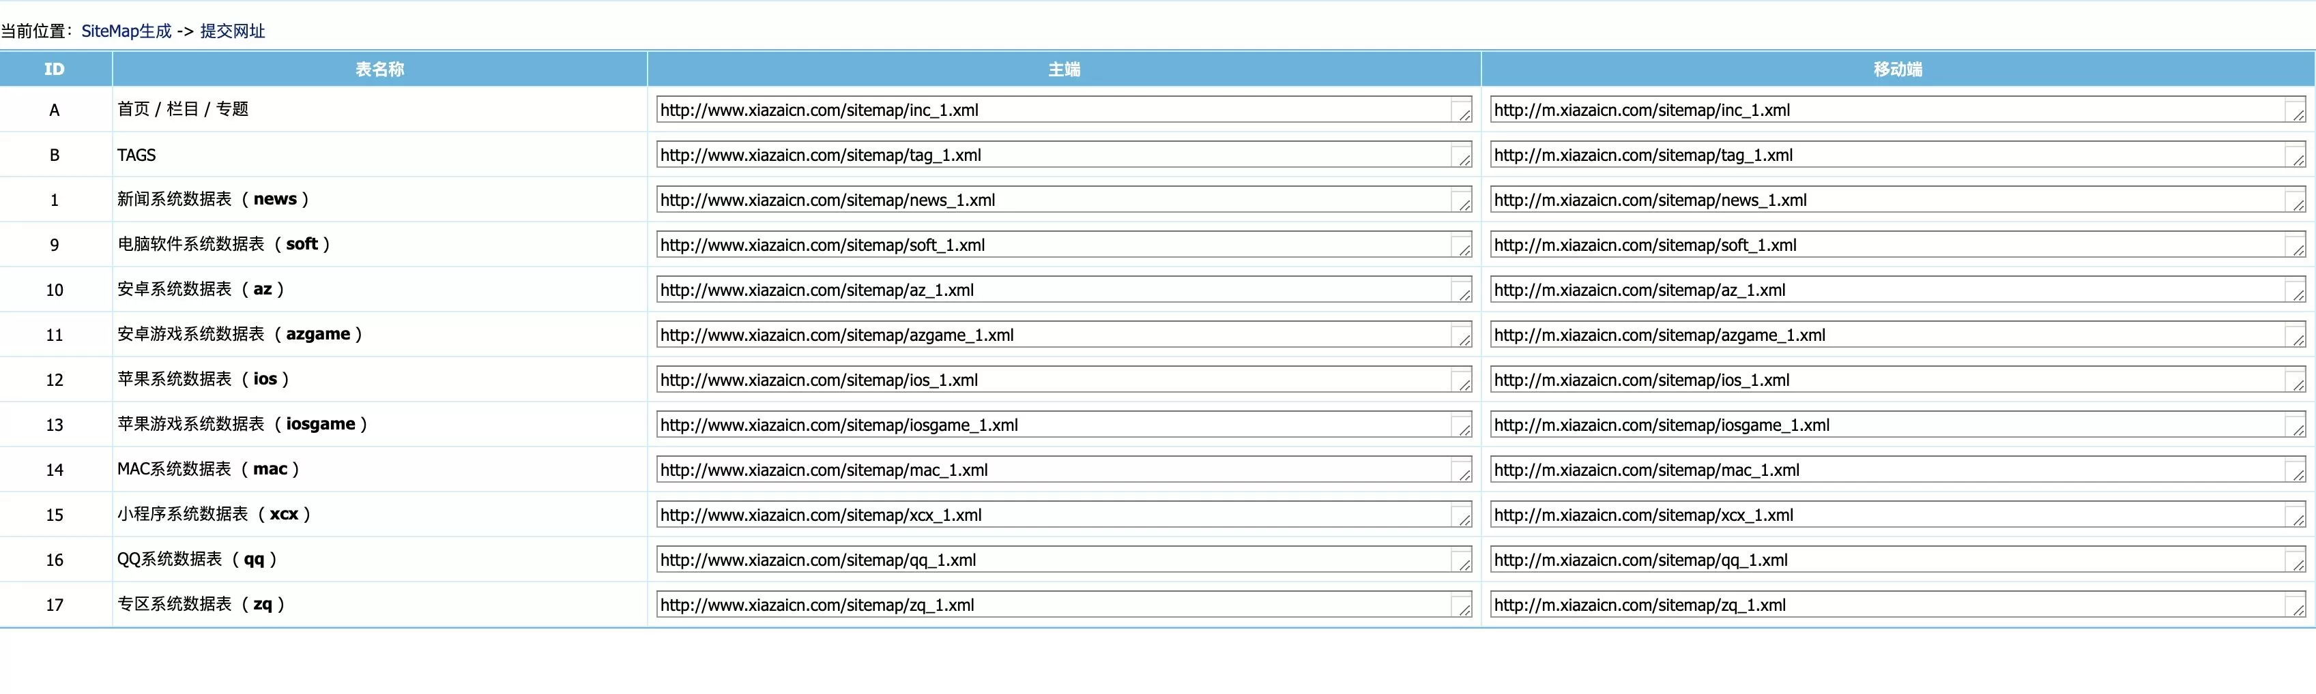Viewport: 2316px width, 694px height.
Task: Click the 主端 column header
Action: [x=1064, y=69]
